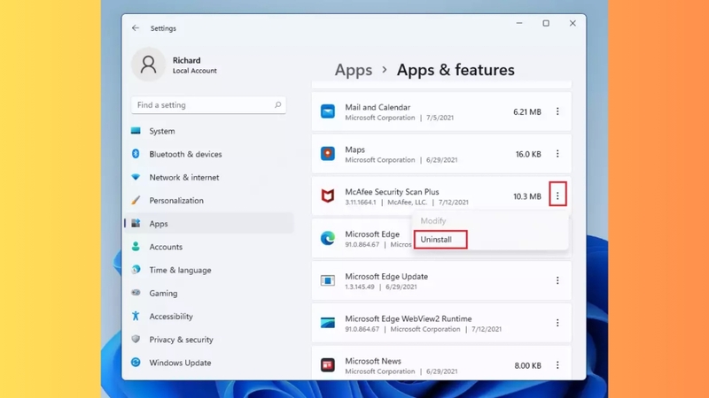
Task: Click inside the Find a setting box
Action: (x=208, y=104)
